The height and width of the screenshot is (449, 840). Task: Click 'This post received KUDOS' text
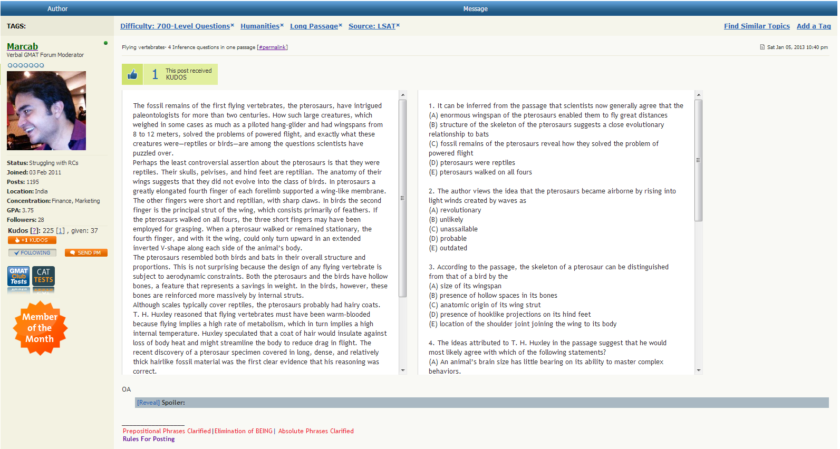tap(188, 74)
